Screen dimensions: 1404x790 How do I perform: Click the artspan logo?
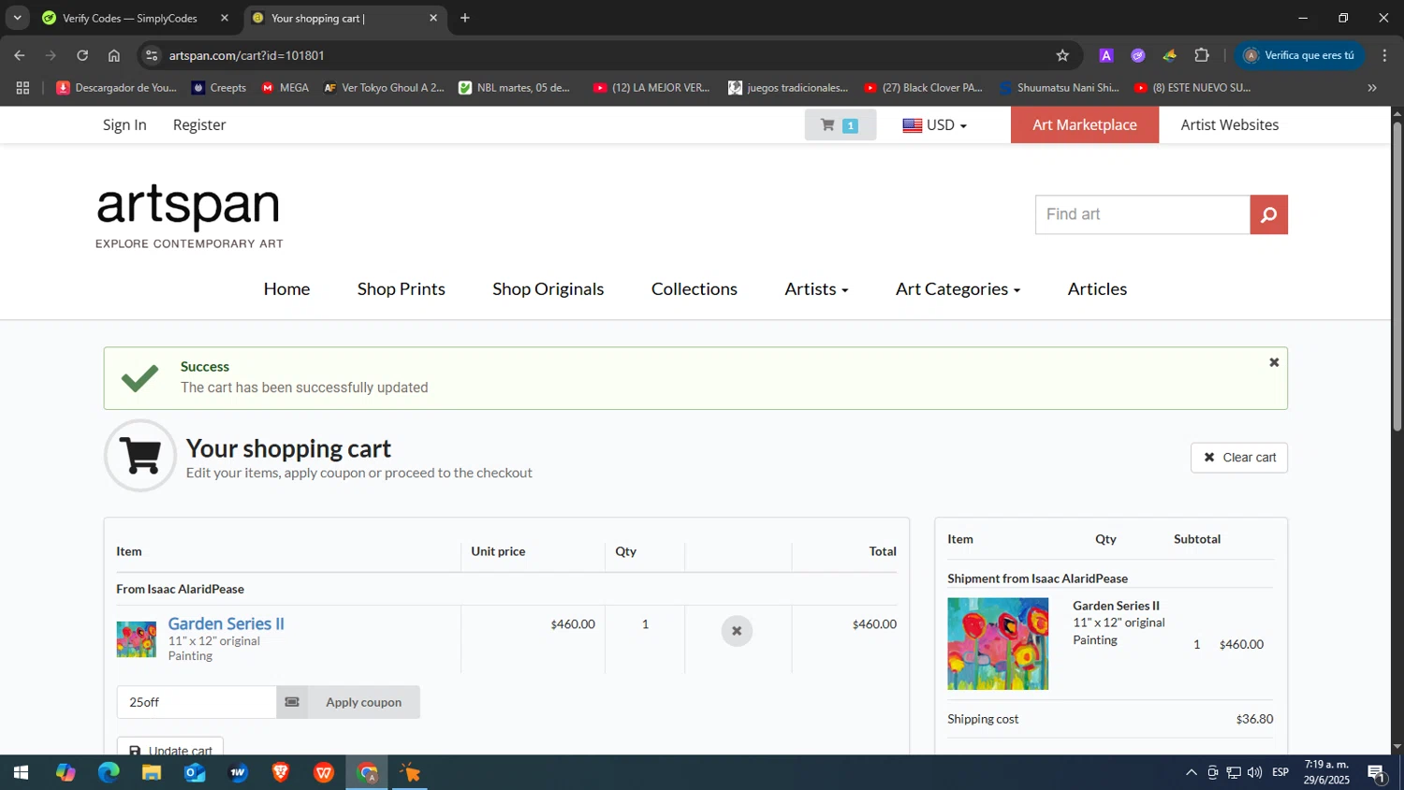189,216
